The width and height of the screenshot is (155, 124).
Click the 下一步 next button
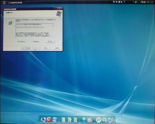[x=36, y=48]
